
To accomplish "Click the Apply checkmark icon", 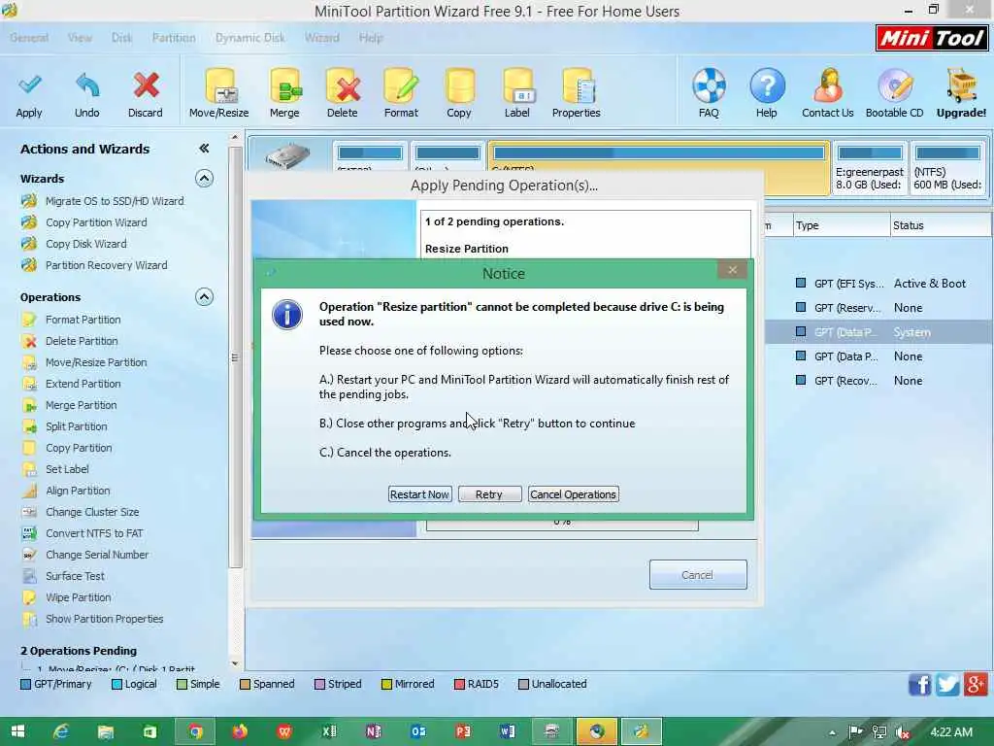I will point(29,86).
